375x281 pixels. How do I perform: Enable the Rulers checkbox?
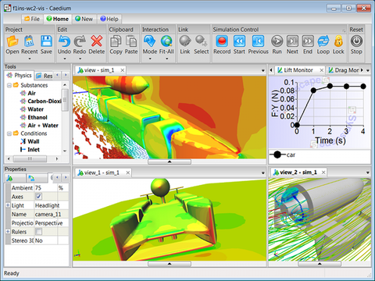[x=38, y=231]
